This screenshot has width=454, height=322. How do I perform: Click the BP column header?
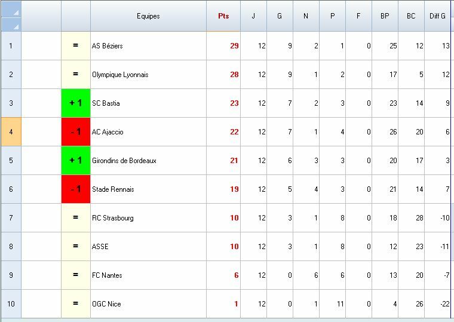[385, 16]
